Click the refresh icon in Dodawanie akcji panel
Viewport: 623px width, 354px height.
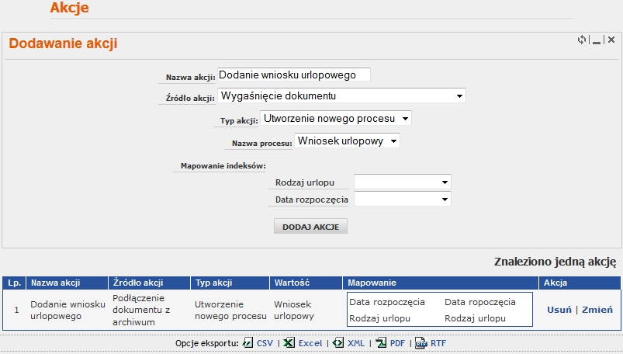(582, 40)
